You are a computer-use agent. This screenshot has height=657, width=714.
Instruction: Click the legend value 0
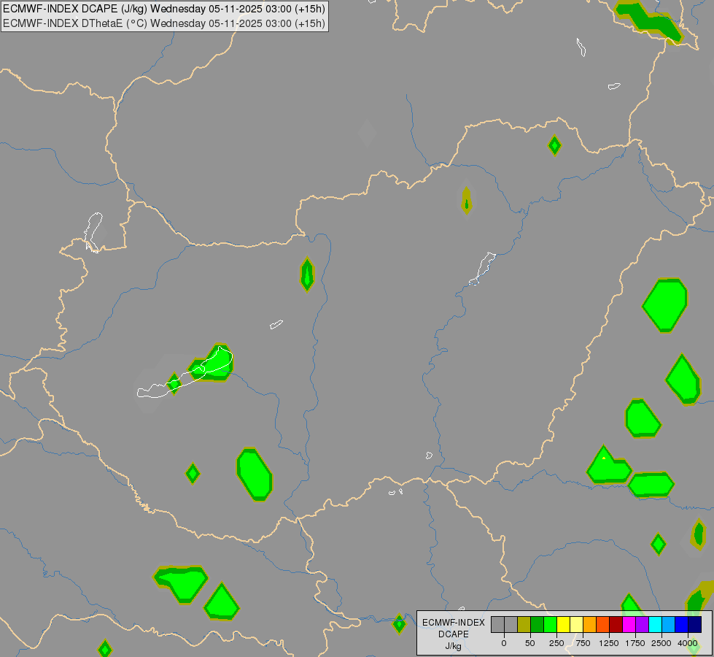[504, 643]
